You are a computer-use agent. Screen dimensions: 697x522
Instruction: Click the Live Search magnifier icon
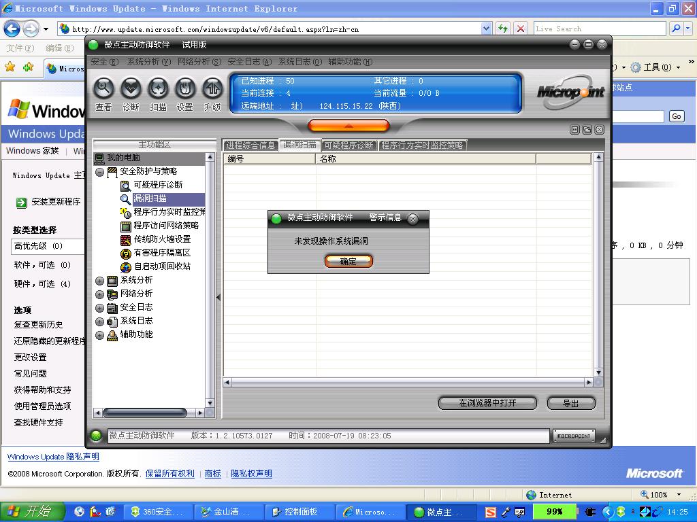point(676,29)
